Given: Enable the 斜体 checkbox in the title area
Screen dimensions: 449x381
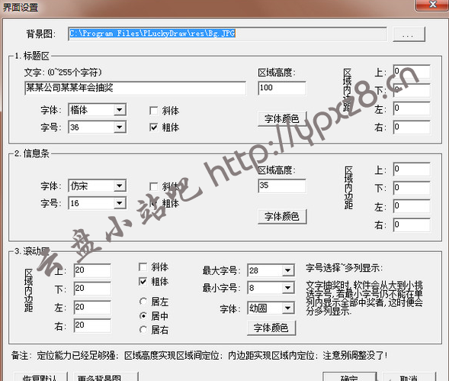Looking at the screenshot, I should [x=154, y=111].
